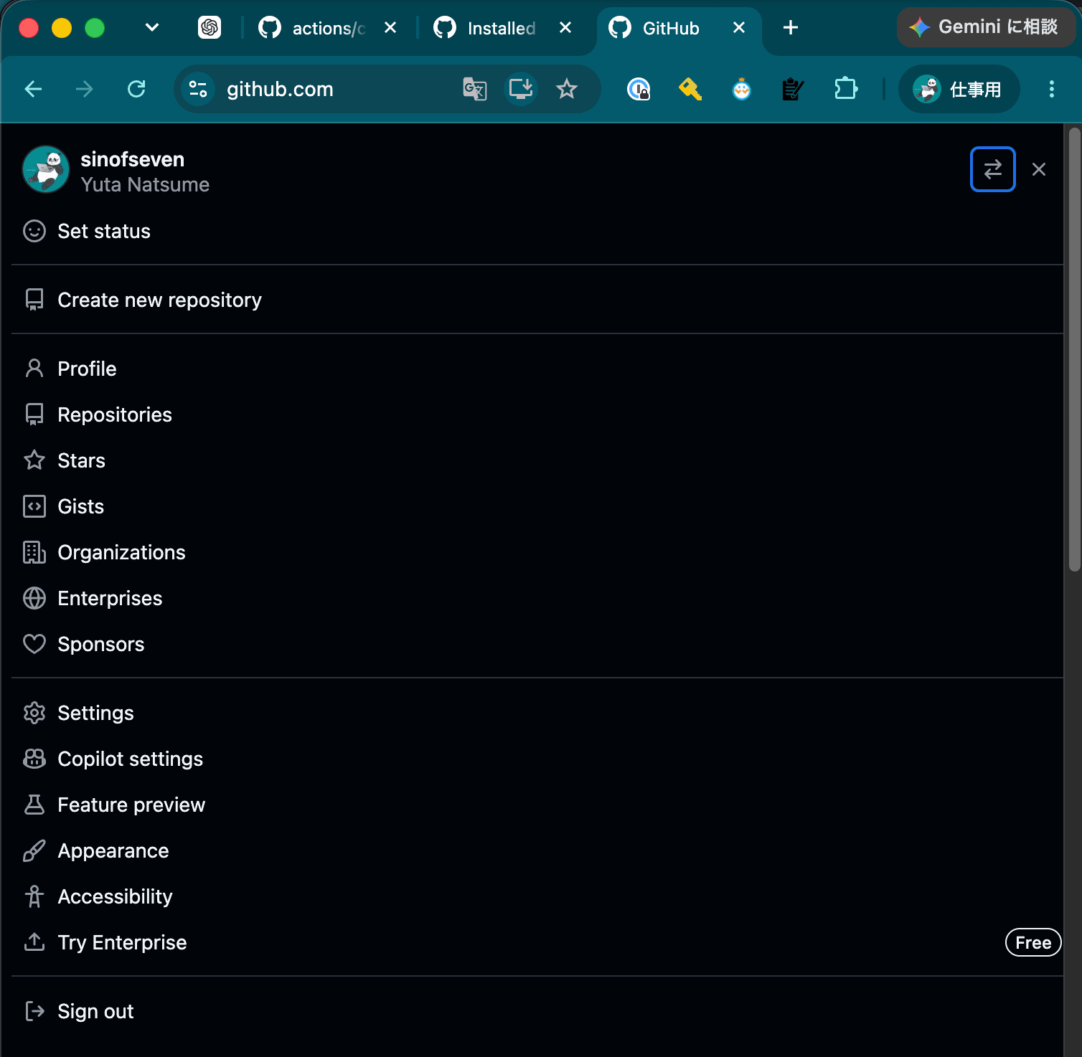Click the Feature preview beaker icon
Screen dimensions: 1082x1057
coord(34,805)
